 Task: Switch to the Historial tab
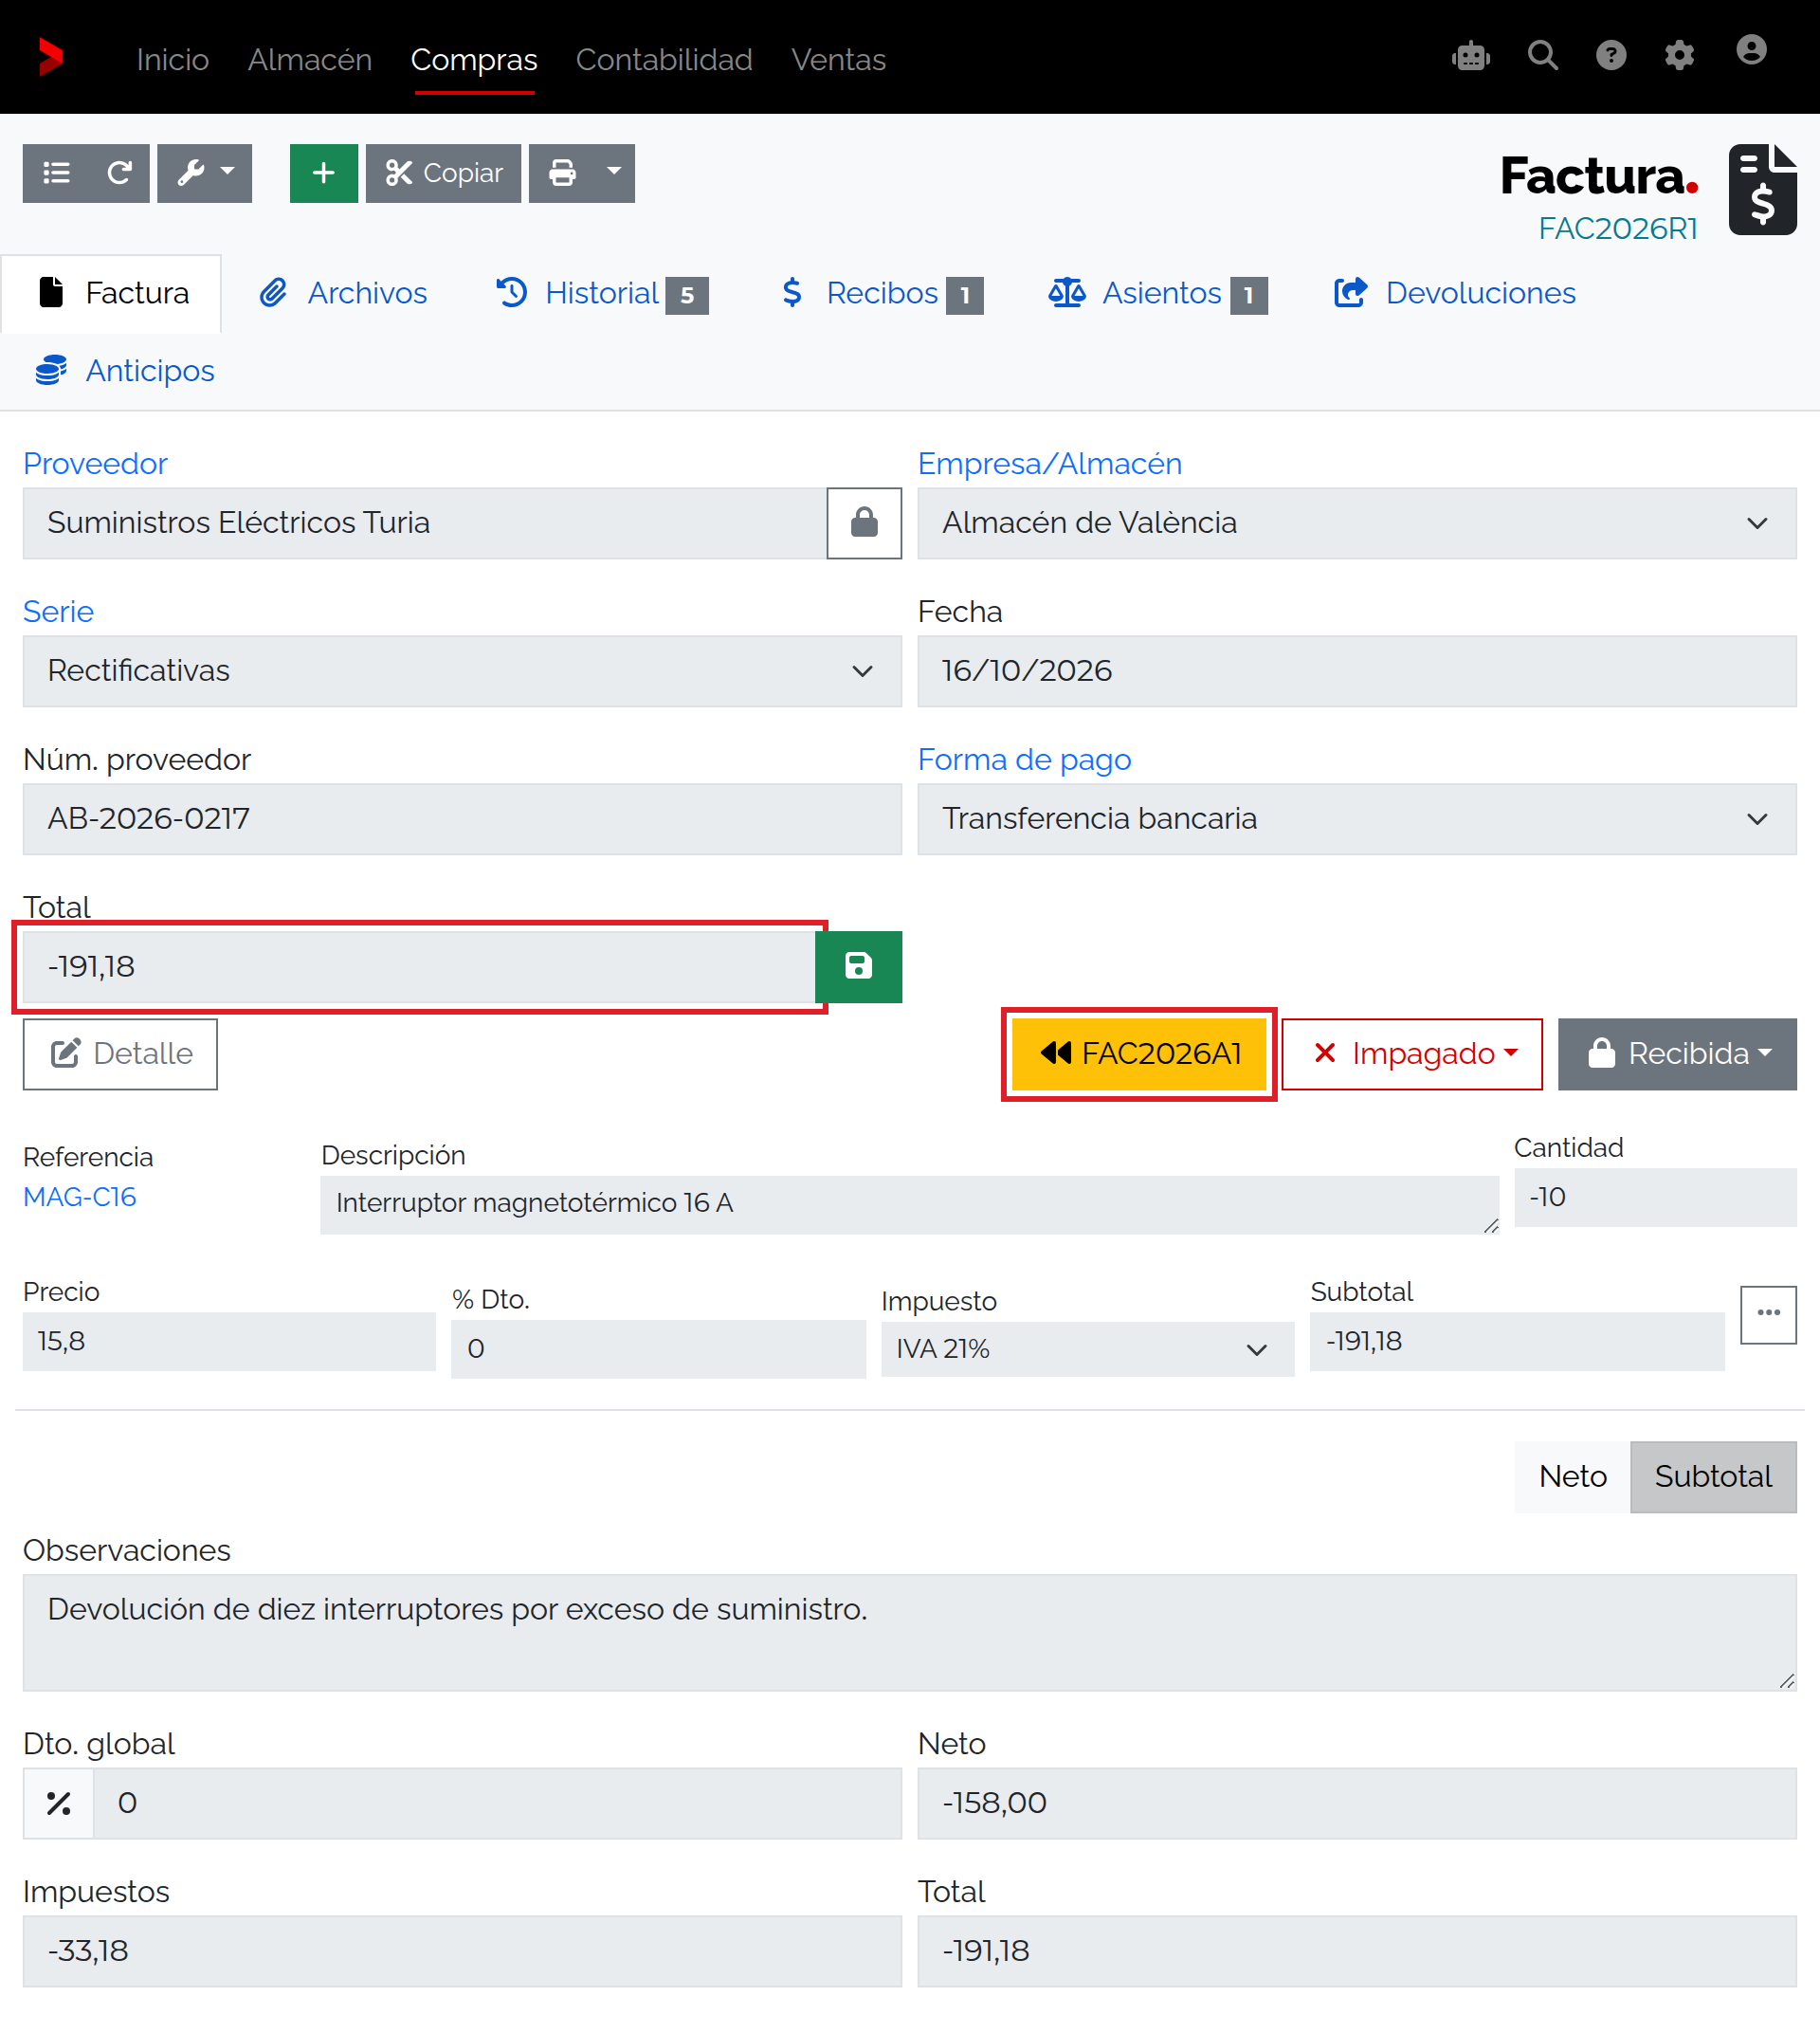point(602,293)
